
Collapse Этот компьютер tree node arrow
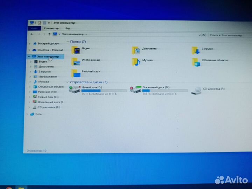coord(29,56)
